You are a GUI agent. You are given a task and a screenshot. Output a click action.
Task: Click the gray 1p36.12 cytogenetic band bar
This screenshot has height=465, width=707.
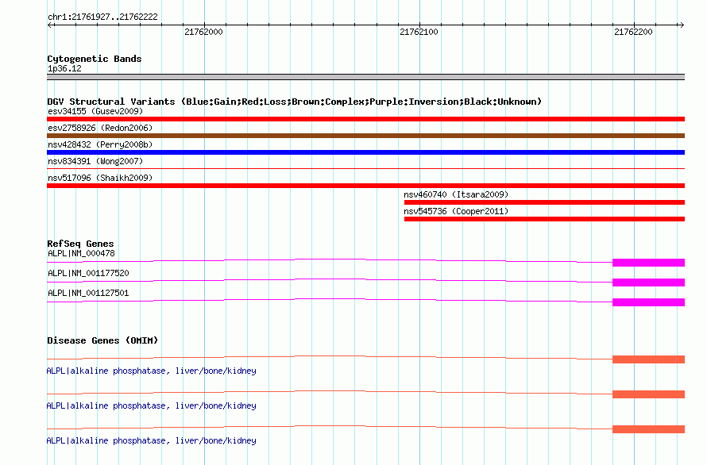pos(365,77)
